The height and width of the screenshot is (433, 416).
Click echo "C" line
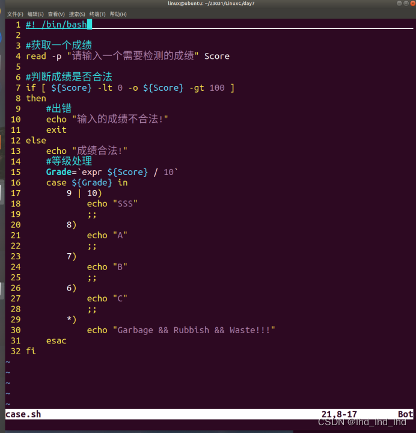click(107, 298)
